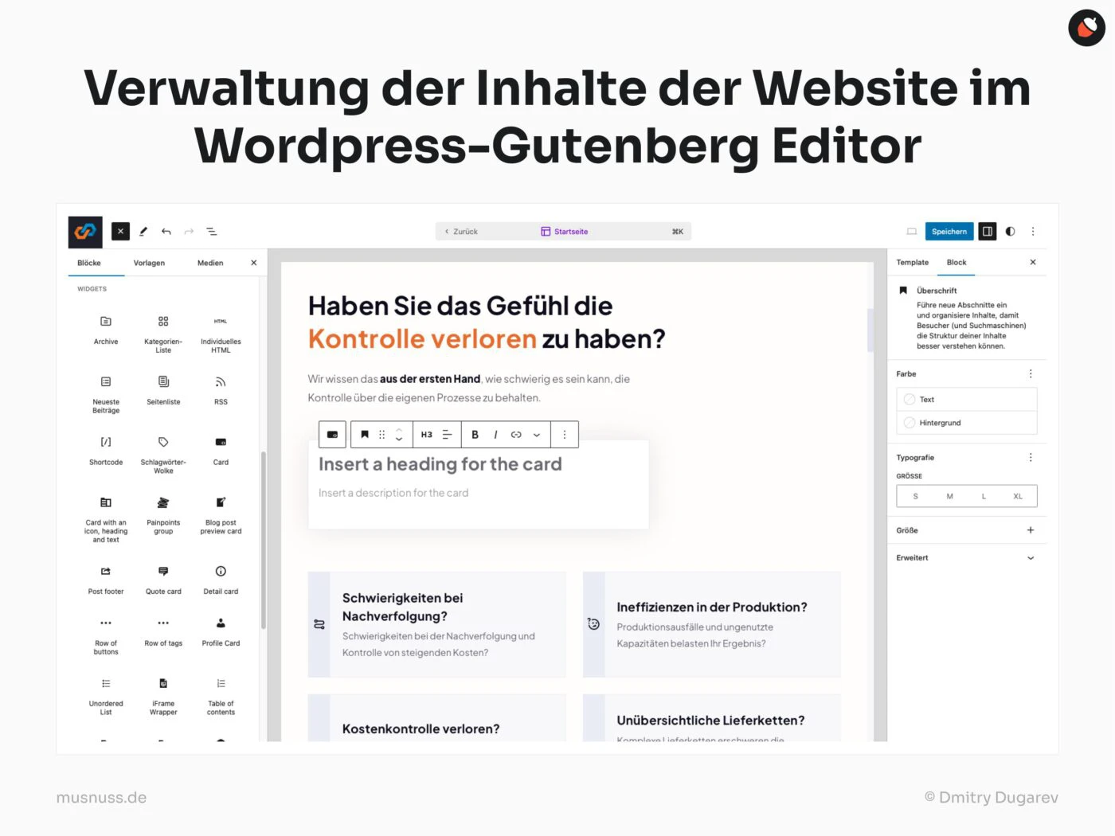Open Typografie panel options menu
Viewport: 1115px width, 836px height.
(1031, 458)
